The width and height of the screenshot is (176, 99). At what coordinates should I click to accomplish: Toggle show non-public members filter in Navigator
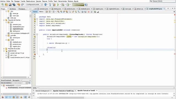pos(14,97)
